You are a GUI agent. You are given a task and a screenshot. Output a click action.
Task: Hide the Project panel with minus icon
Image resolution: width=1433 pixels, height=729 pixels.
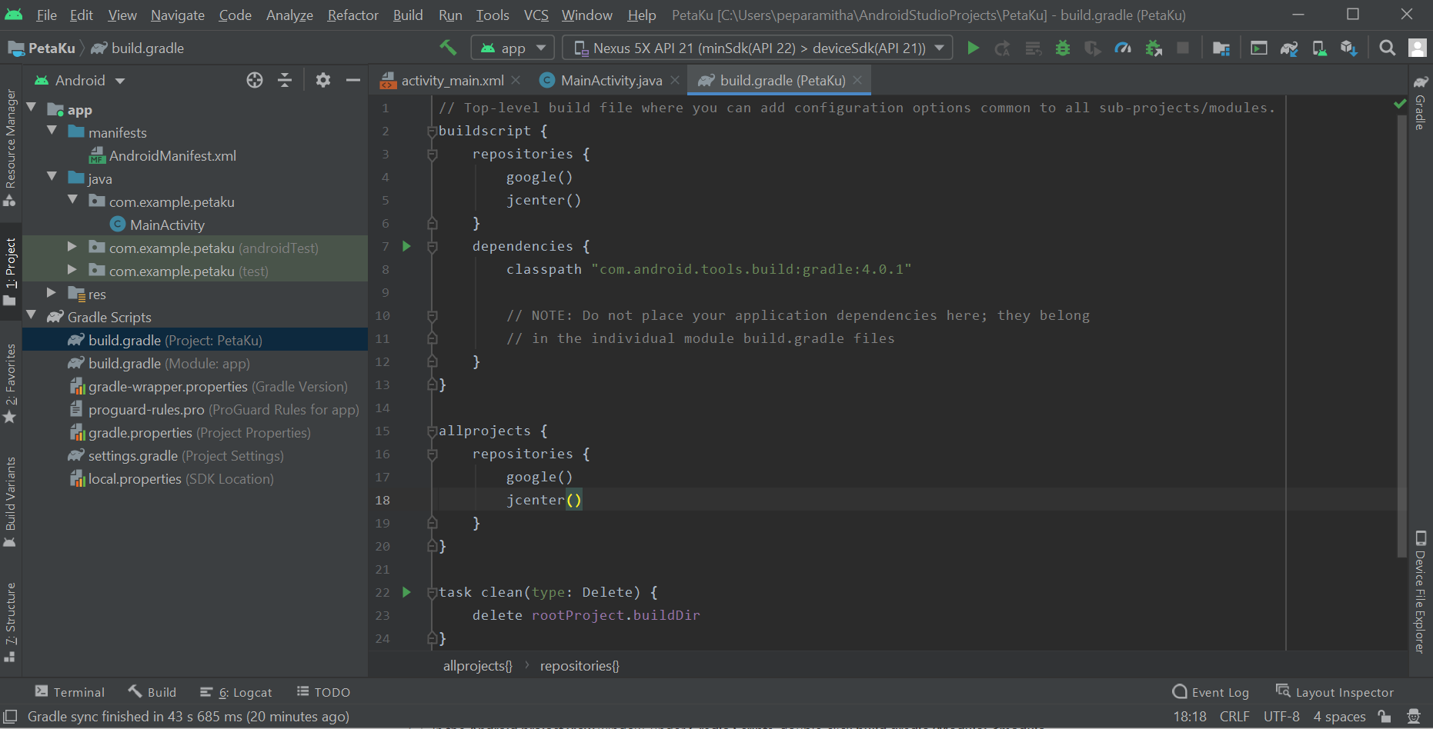(353, 80)
